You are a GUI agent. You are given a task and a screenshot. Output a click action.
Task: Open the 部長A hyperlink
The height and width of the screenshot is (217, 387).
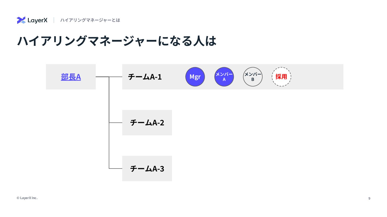(71, 77)
